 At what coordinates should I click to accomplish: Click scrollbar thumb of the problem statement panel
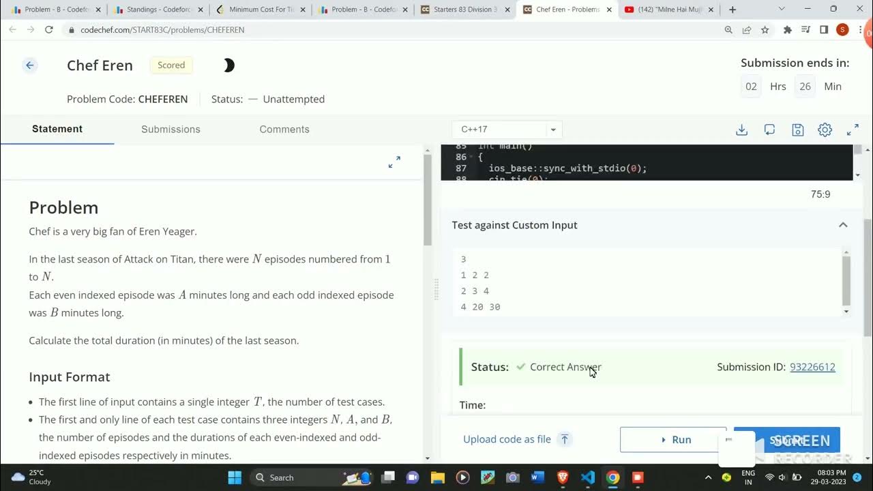point(427,201)
